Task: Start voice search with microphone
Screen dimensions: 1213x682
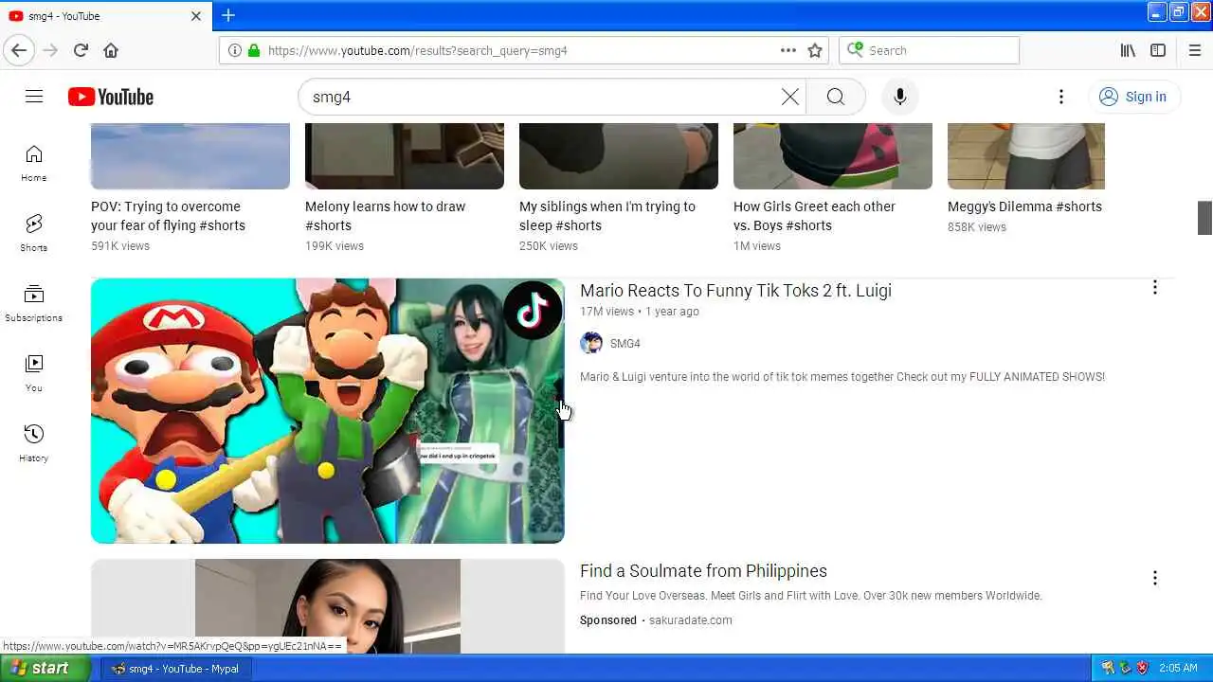Action: (x=899, y=97)
